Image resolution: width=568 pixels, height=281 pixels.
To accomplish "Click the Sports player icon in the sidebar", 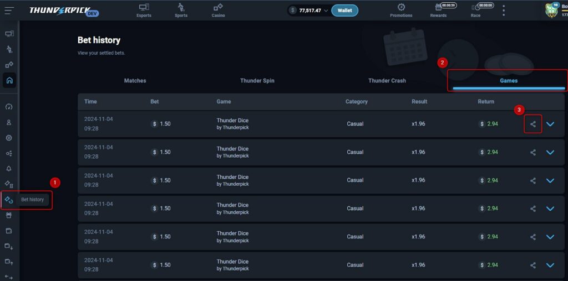I will 9,49.
